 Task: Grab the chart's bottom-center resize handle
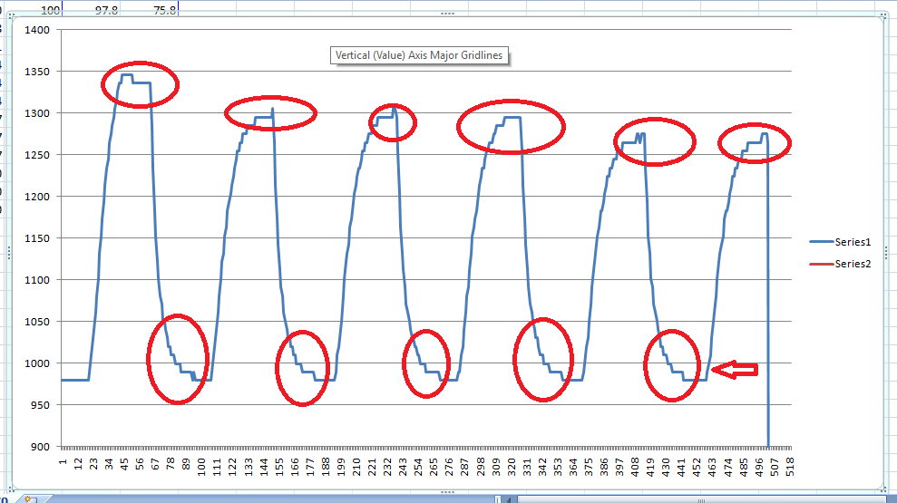[x=446, y=490]
